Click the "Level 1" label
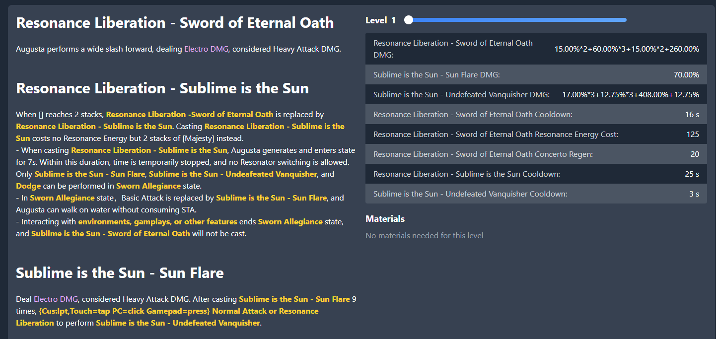Image resolution: width=716 pixels, height=339 pixels. tap(380, 20)
